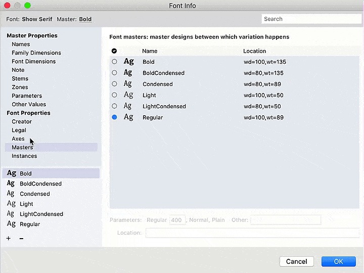The height and width of the screenshot is (273, 364).
Task: Click the Ag icon for BoldCondensed in sidebar list
Action: [x=11, y=184]
